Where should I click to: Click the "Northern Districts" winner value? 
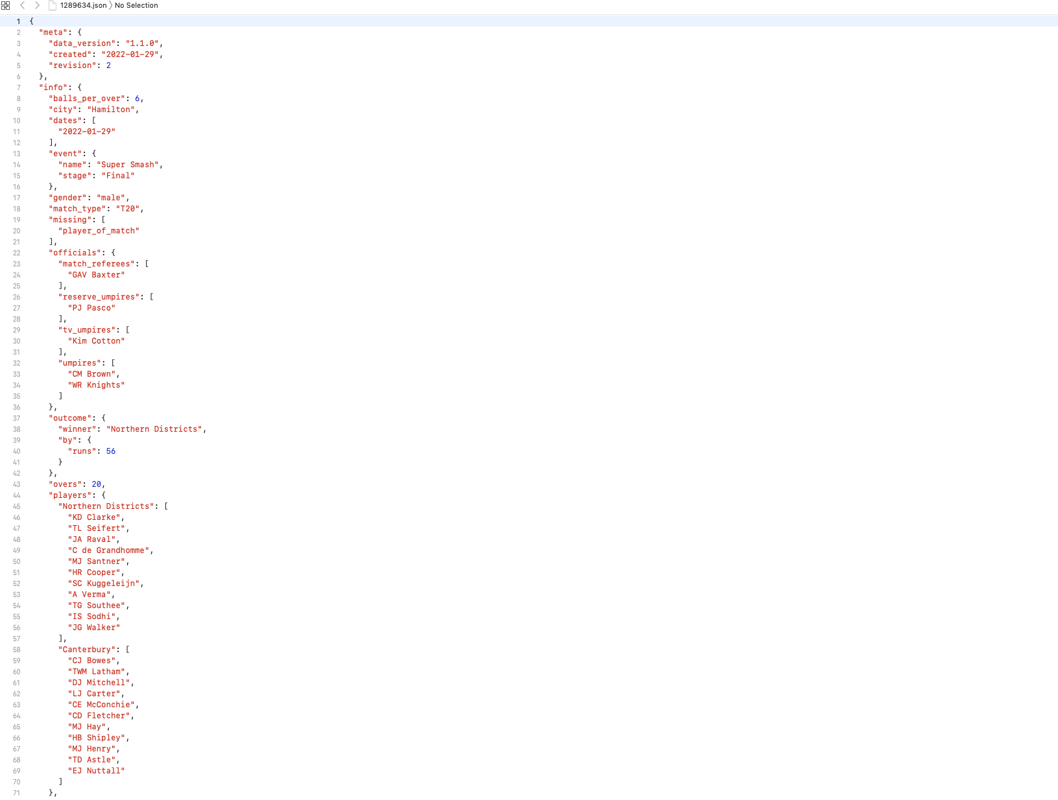pyautogui.click(x=156, y=429)
